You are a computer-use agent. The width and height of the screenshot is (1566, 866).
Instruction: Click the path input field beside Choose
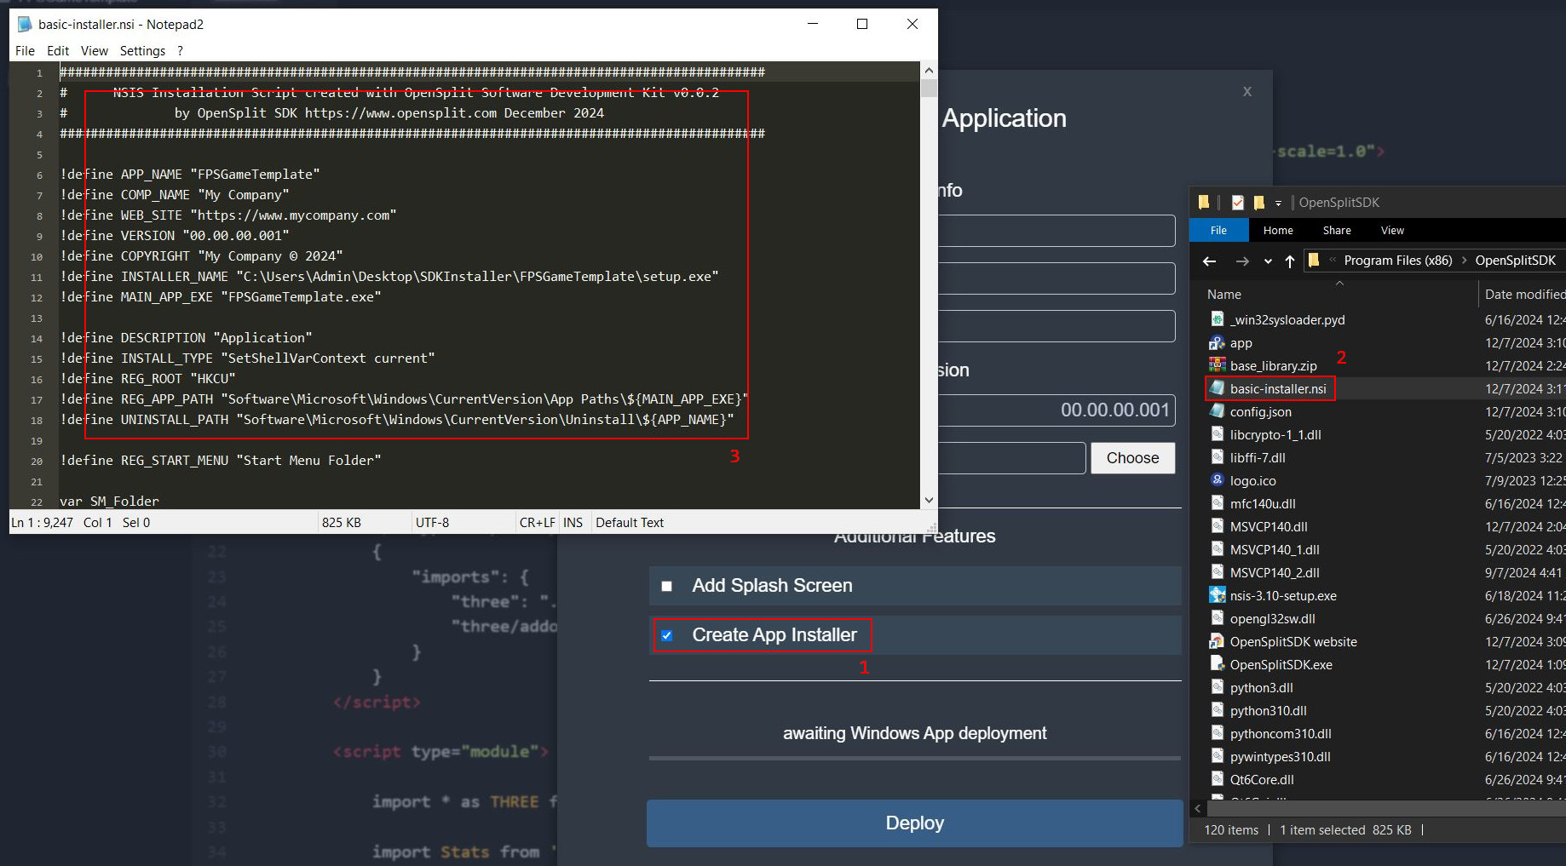tap(1012, 458)
